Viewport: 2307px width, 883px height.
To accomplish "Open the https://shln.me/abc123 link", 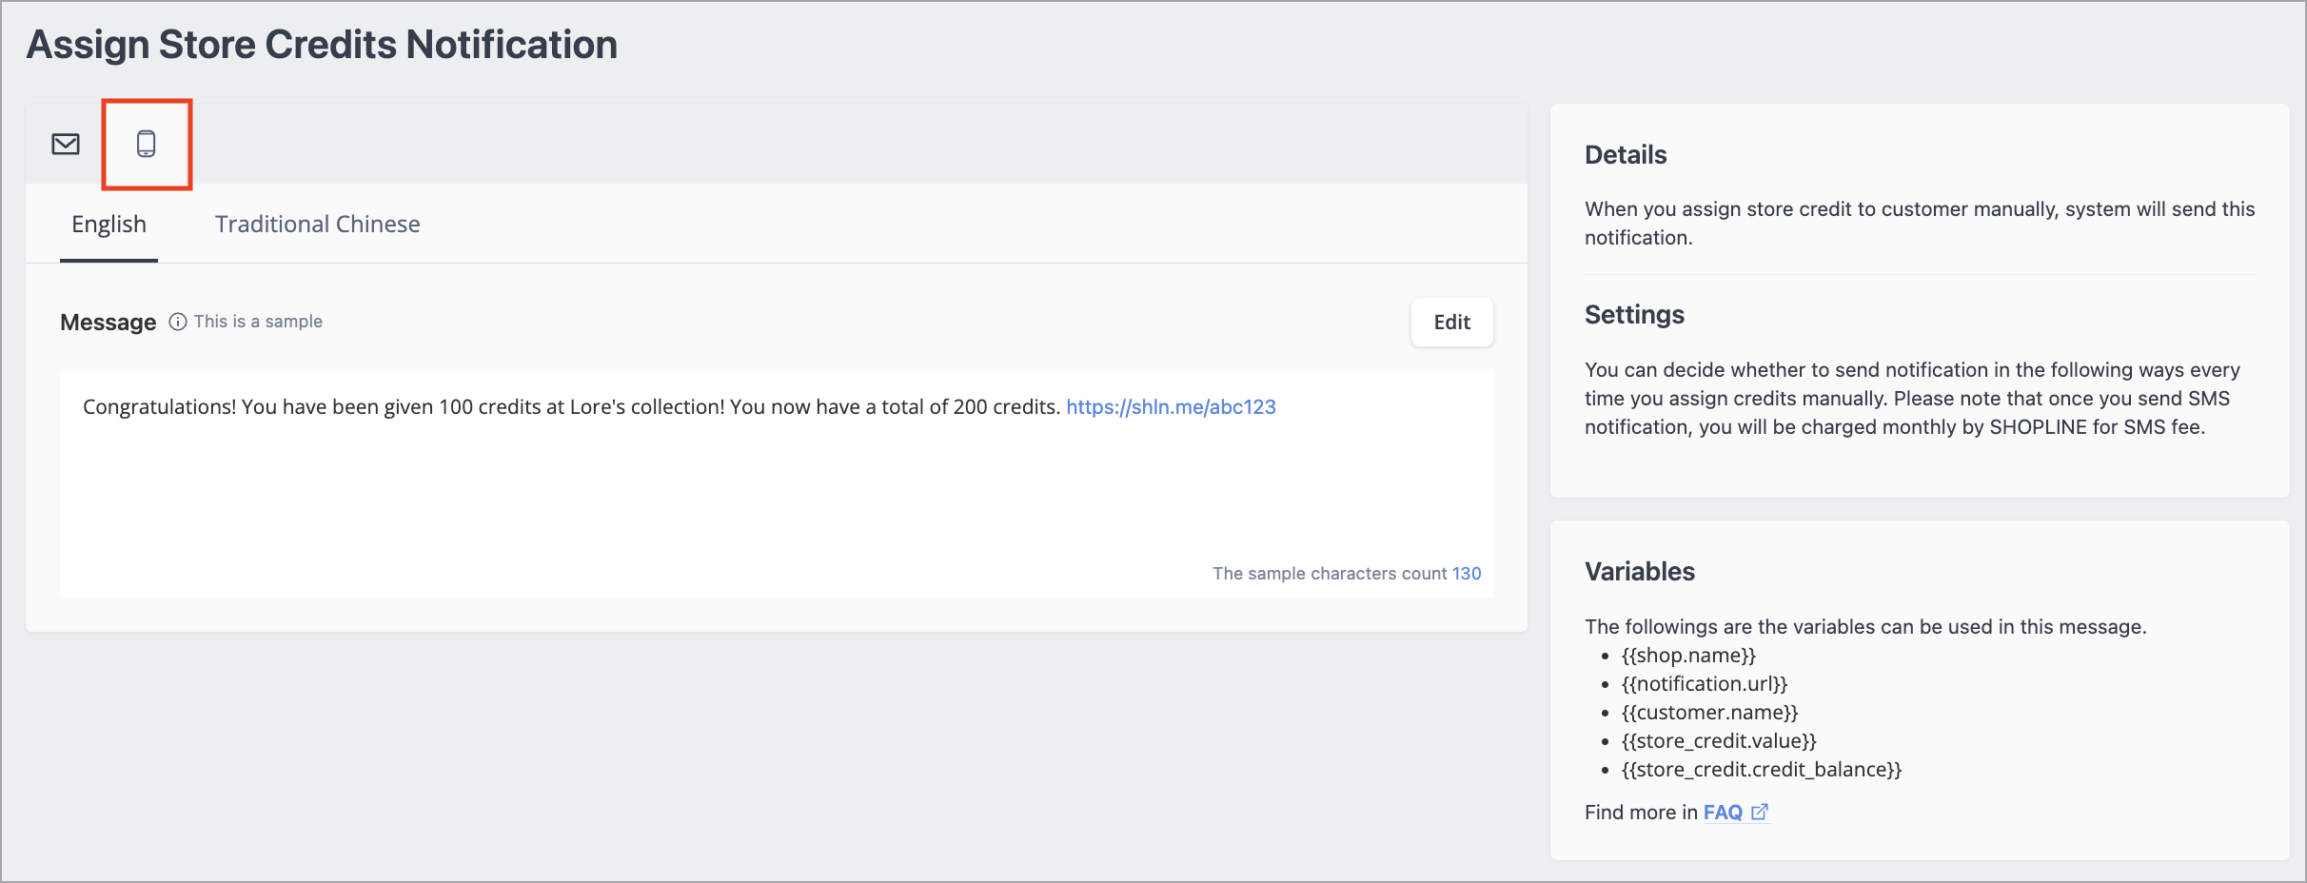I will tap(1171, 406).
